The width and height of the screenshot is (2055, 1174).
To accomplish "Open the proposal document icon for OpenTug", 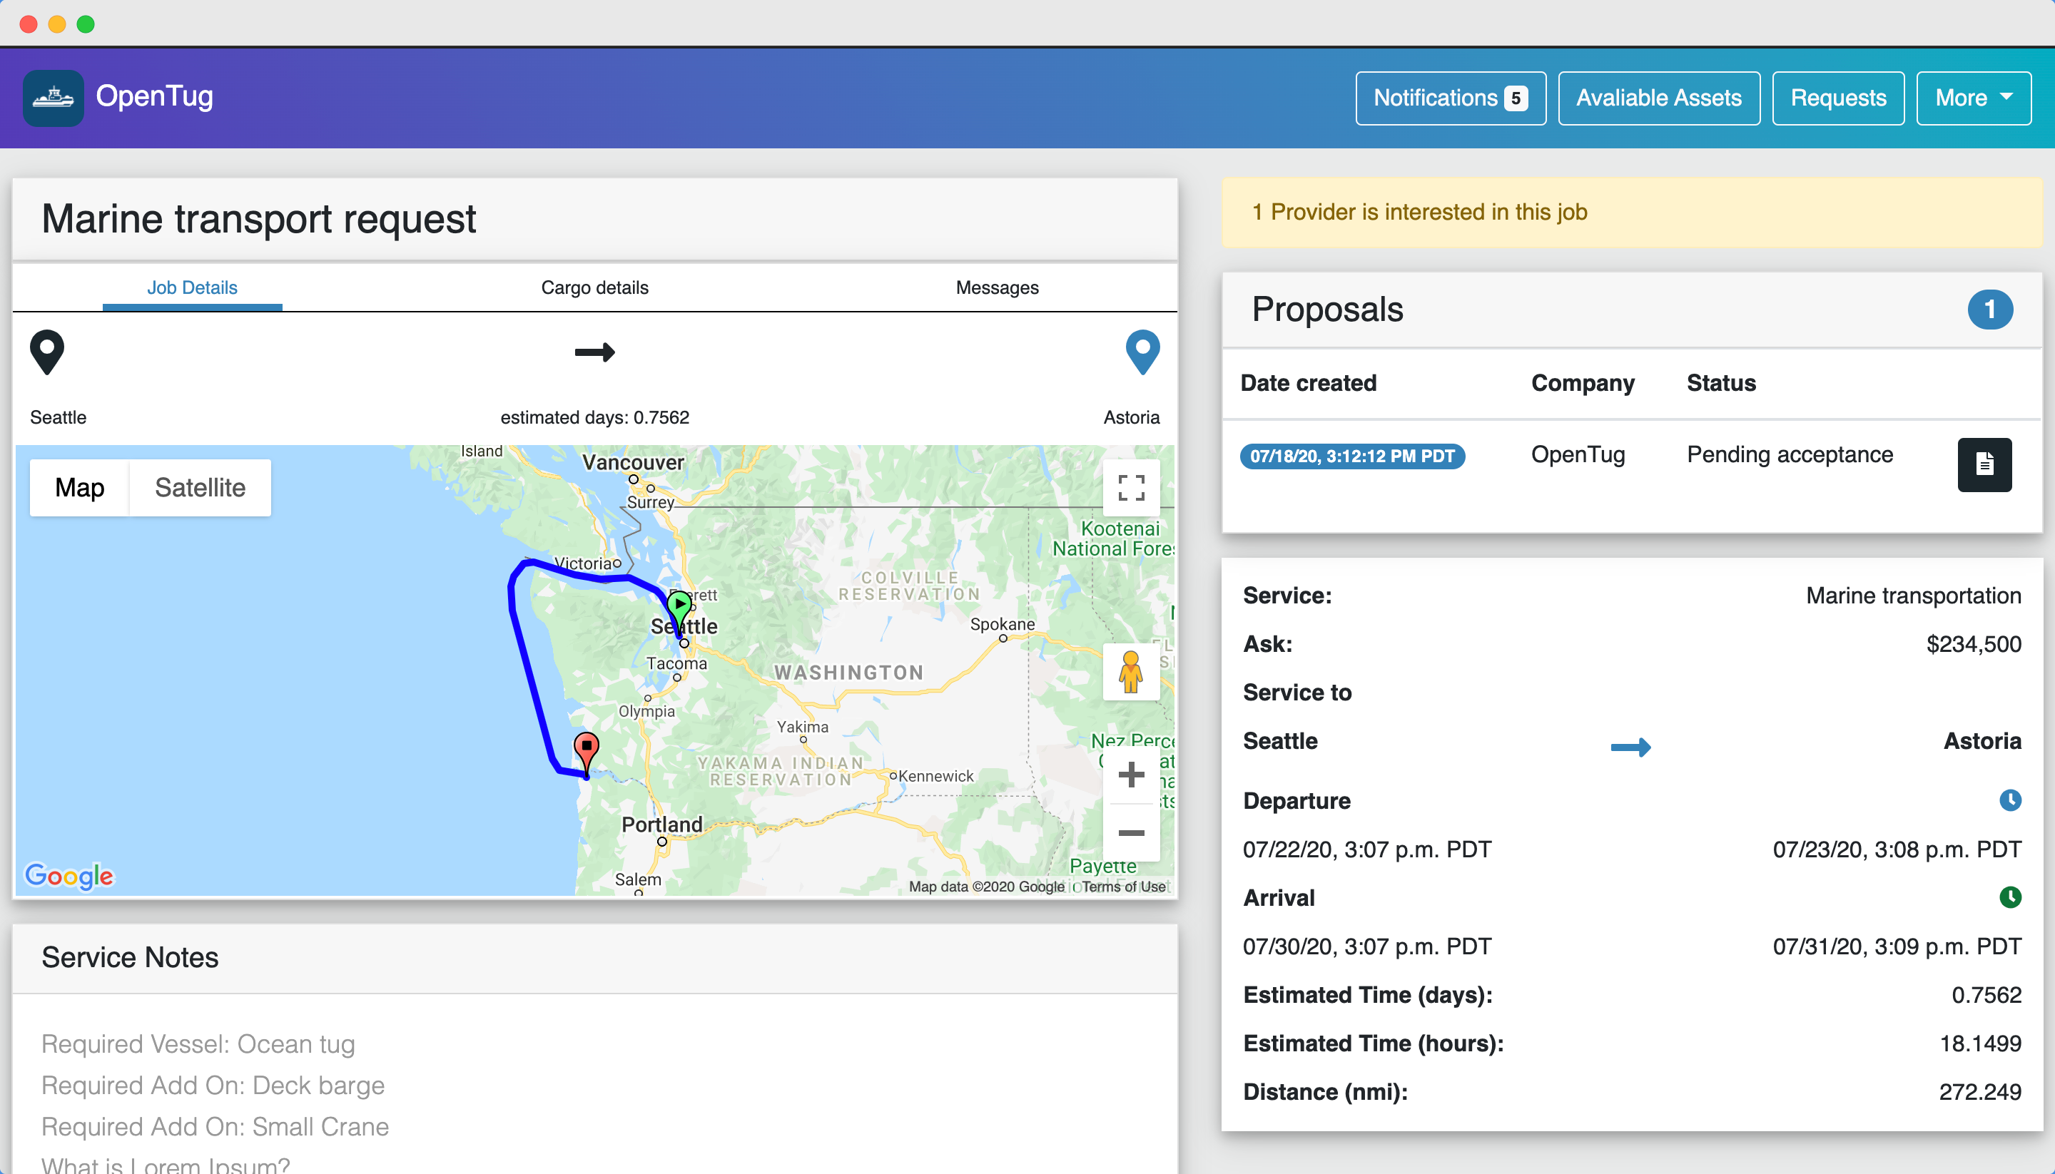I will point(1984,464).
